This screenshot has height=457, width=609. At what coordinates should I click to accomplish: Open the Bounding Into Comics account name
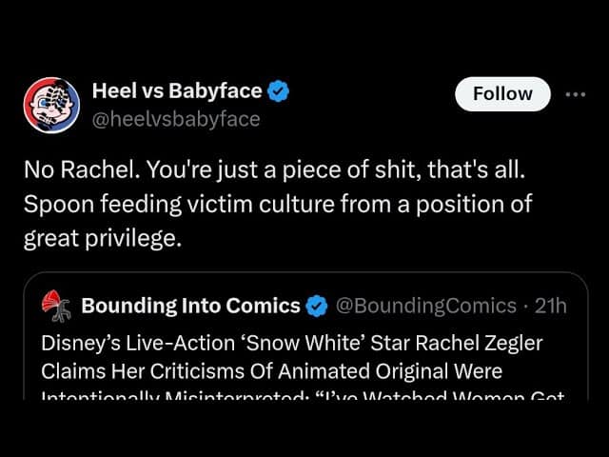(190, 307)
